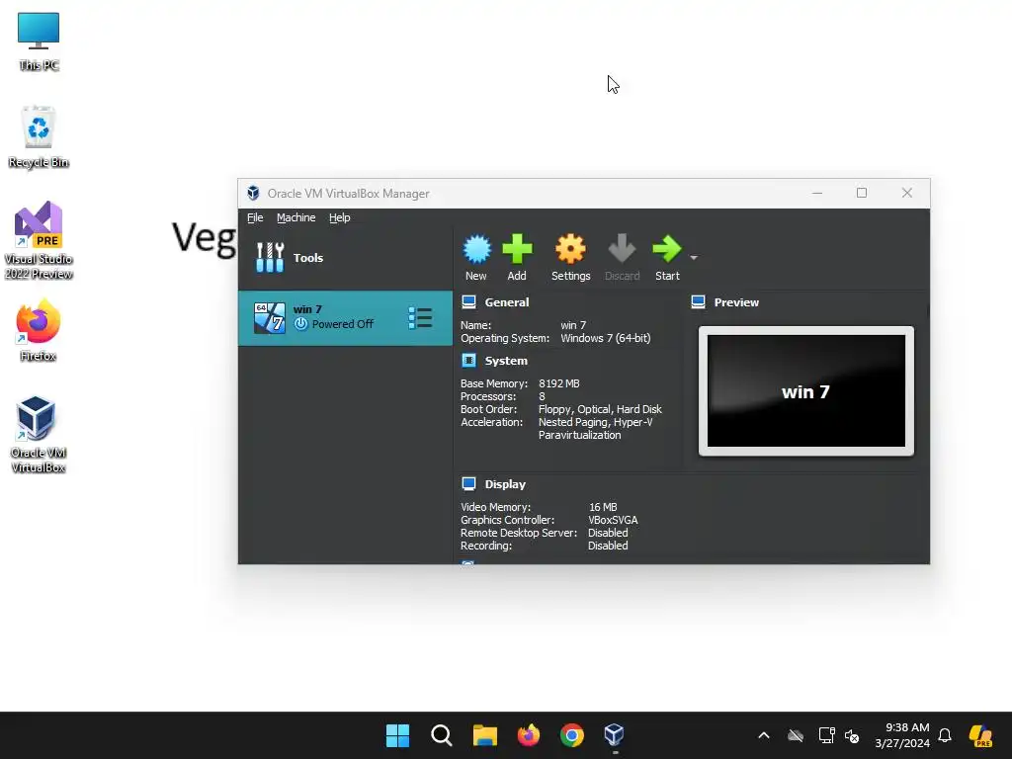Click the VirtualBox title bar logo icon
This screenshot has width=1012, height=759.
[253, 193]
